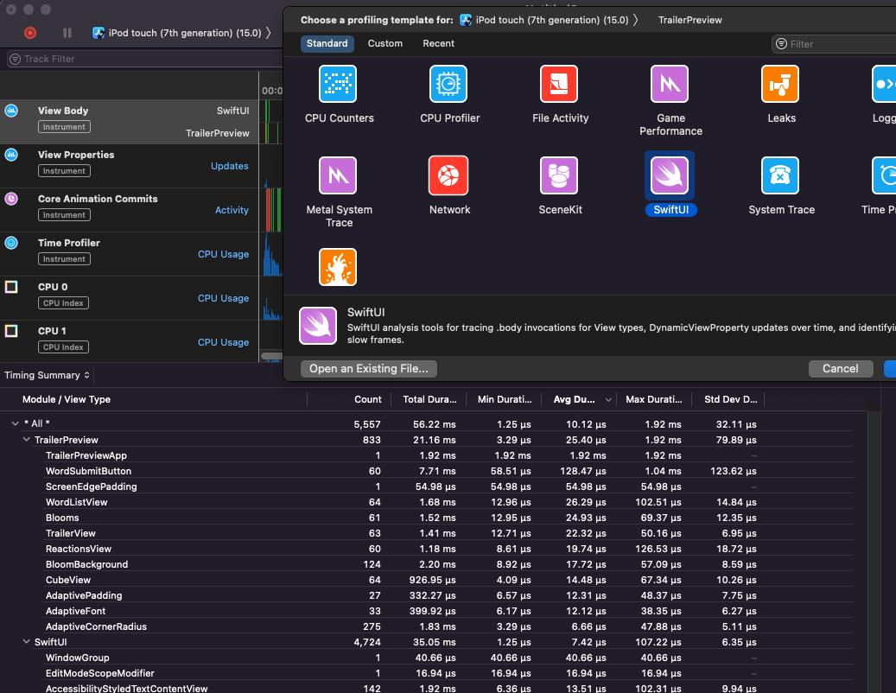
Task: Click the Activity label on Core Animation Commits
Action: click(x=232, y=210)
